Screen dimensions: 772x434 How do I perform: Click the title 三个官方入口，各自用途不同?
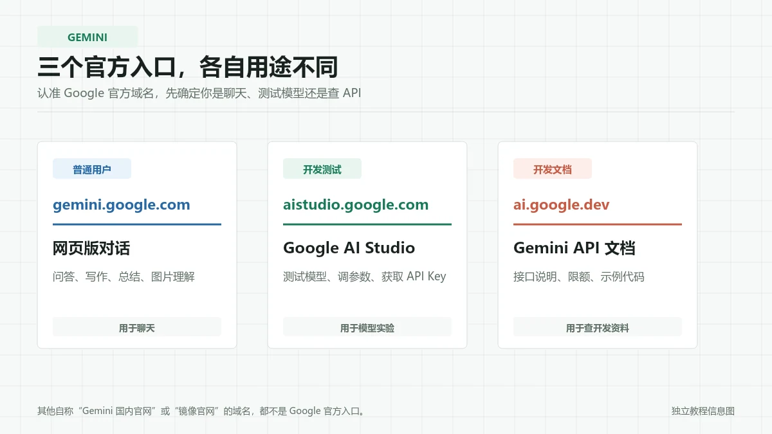click(188, 67)
